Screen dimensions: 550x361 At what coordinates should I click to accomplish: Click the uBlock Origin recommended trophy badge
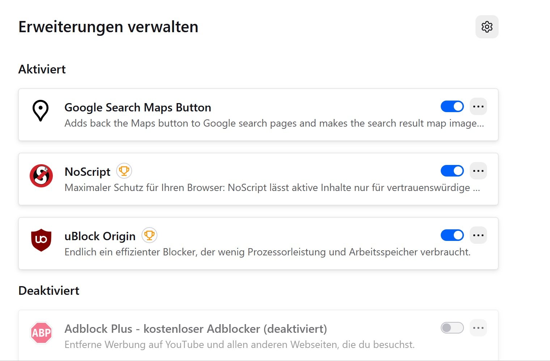(x=149, y=235)
